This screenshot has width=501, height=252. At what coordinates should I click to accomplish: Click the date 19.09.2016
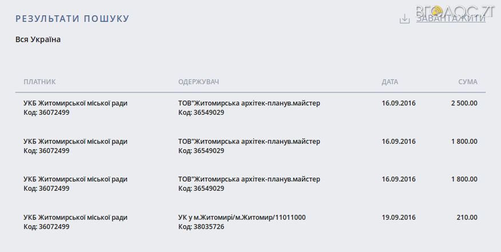pos(399,217)
